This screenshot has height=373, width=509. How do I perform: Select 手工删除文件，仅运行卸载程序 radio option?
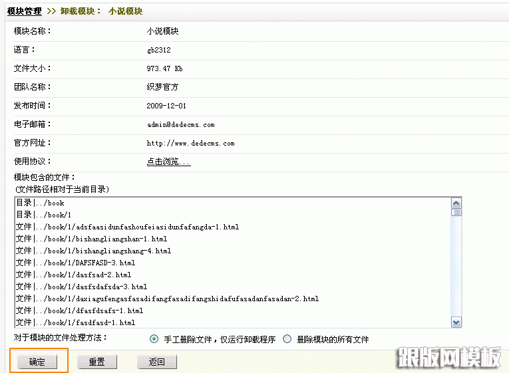click(x=154, y=339)
